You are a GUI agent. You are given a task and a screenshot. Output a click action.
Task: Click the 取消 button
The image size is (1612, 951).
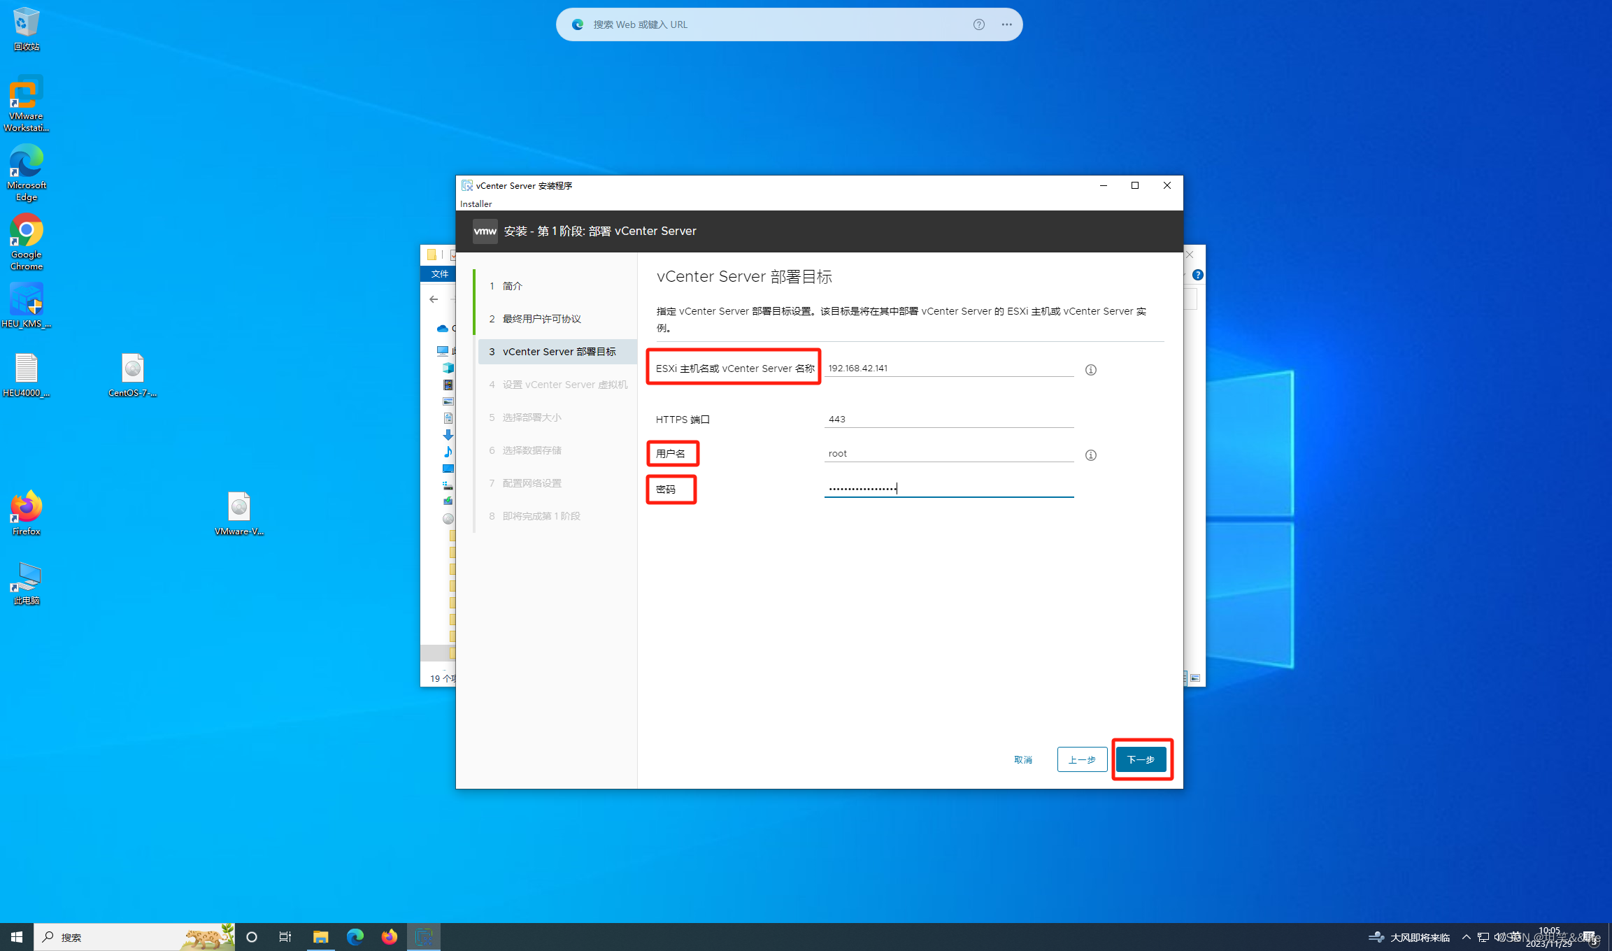(x=1023, y=759)
